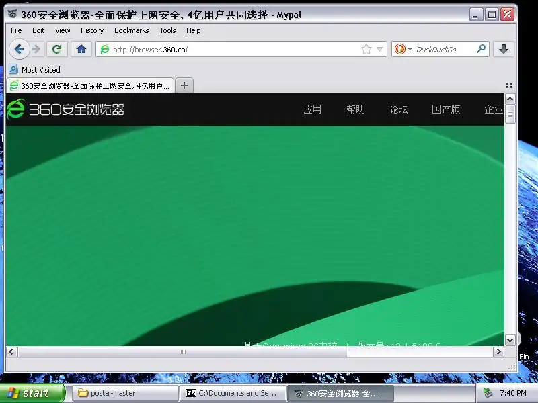Click the vertical scrollbar up arrow

pyautogui.click(x=510, y=99)
